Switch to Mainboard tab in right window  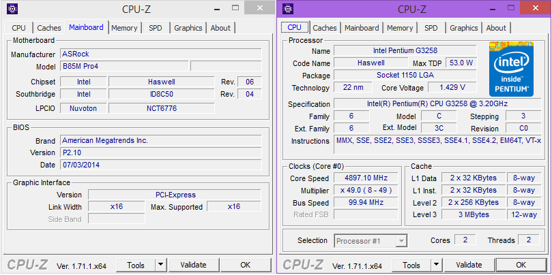pyautogui.click(x=362, y=28)
